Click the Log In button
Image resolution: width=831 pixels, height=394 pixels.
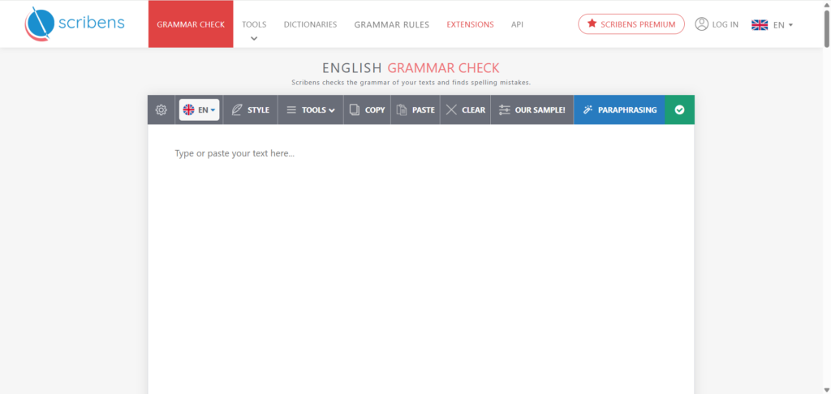point(717,24)
